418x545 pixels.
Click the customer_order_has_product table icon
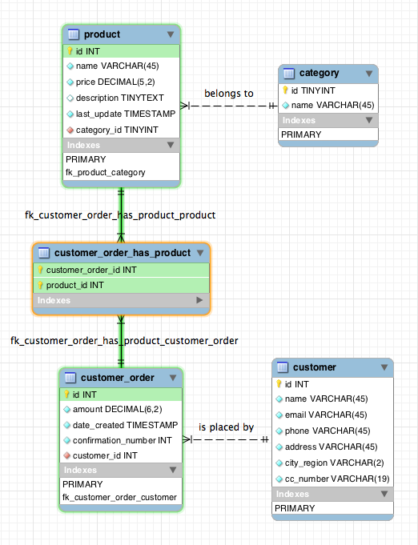click(44, 253)
